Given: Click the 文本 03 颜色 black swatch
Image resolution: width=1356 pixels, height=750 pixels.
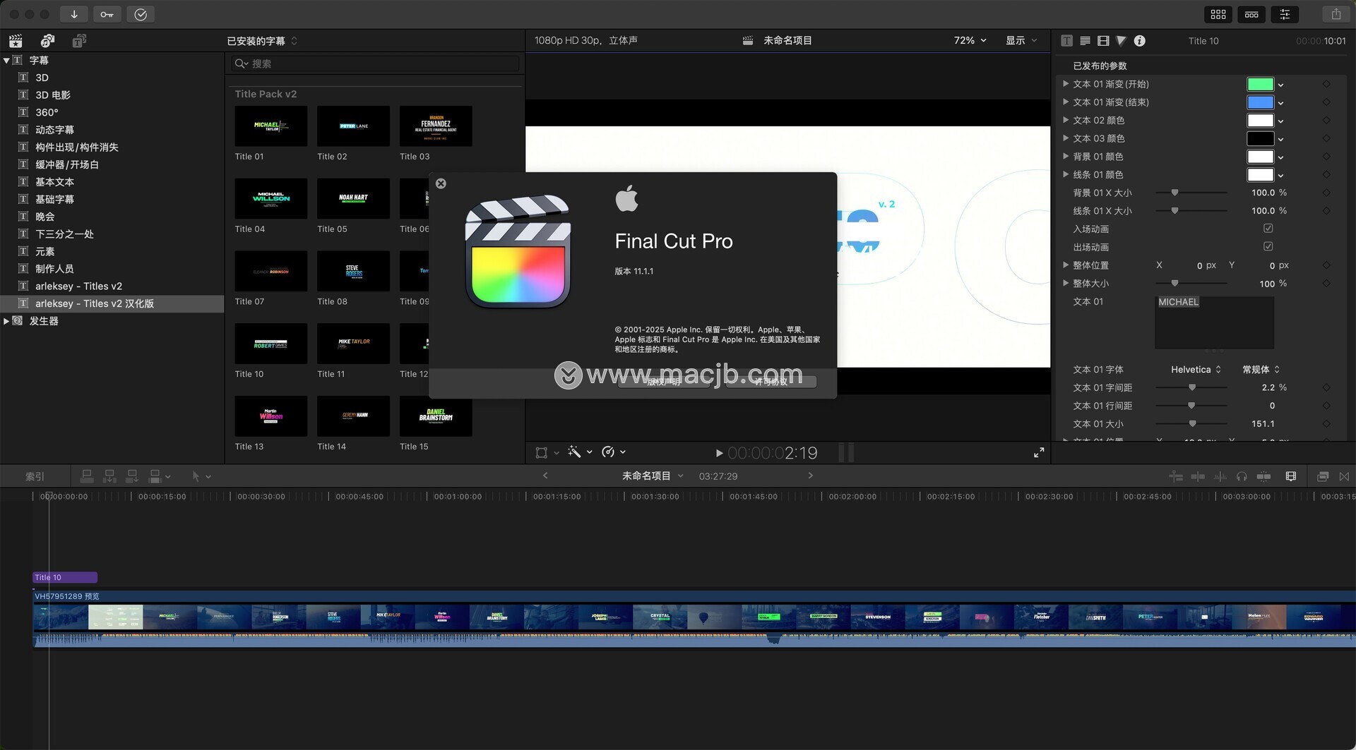Looking at the screenshot, I should (1260, 139).
